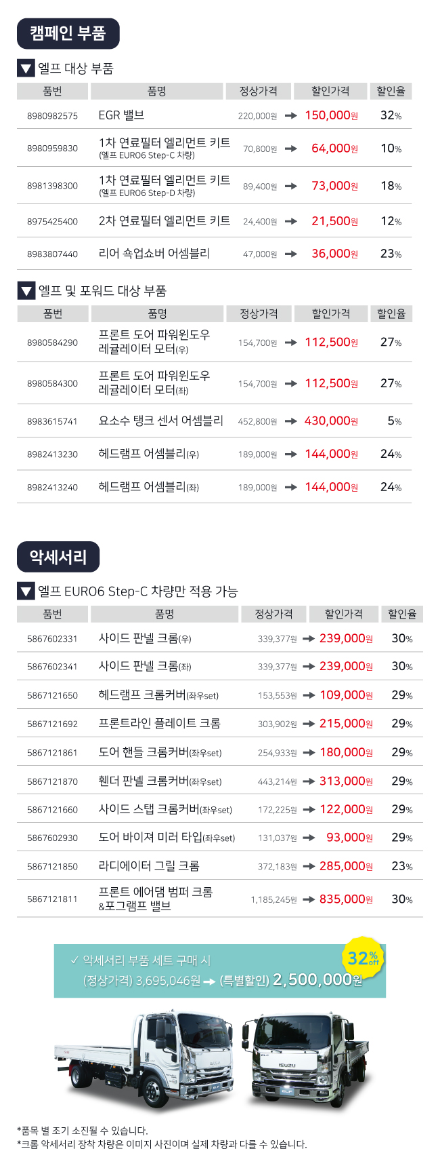Collapse the 엘프 대상 부품 section triangle

(26, 69)
